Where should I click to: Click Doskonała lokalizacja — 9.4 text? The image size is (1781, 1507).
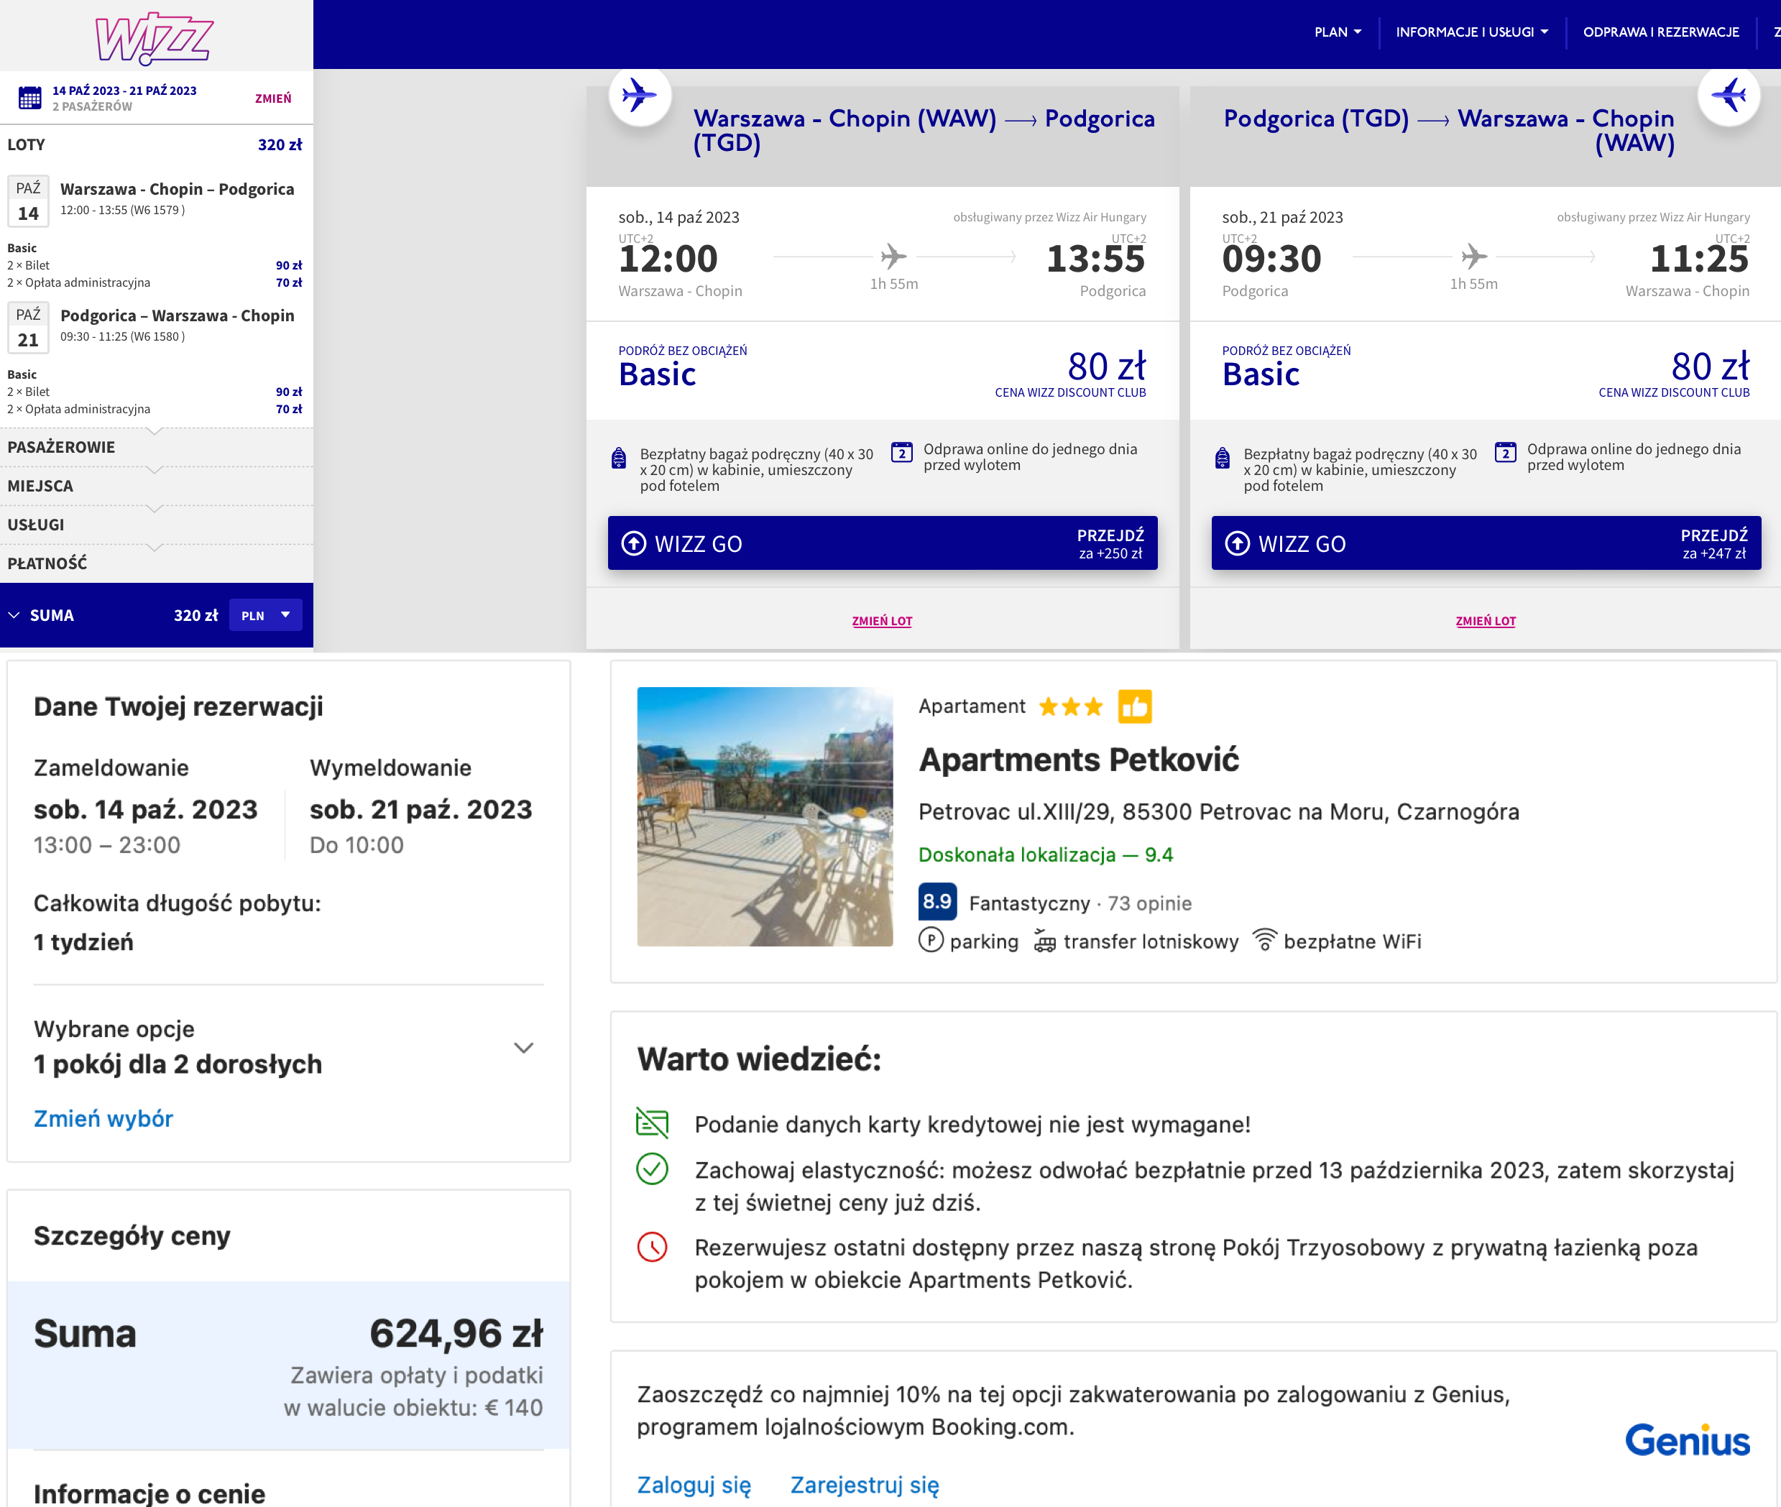[x=1046, y=854]
